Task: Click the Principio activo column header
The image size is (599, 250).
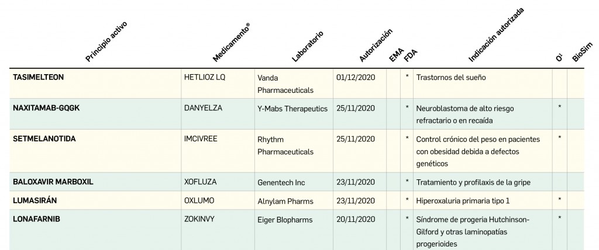Action: [x=106, y=42]
